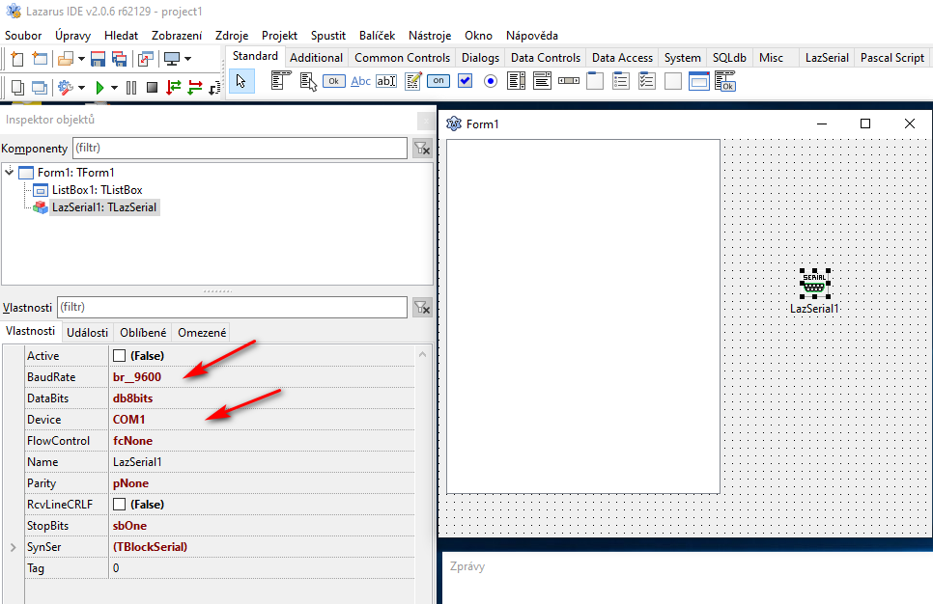
Task: Click the desktop monitor icon
Action: click(172, 59)
